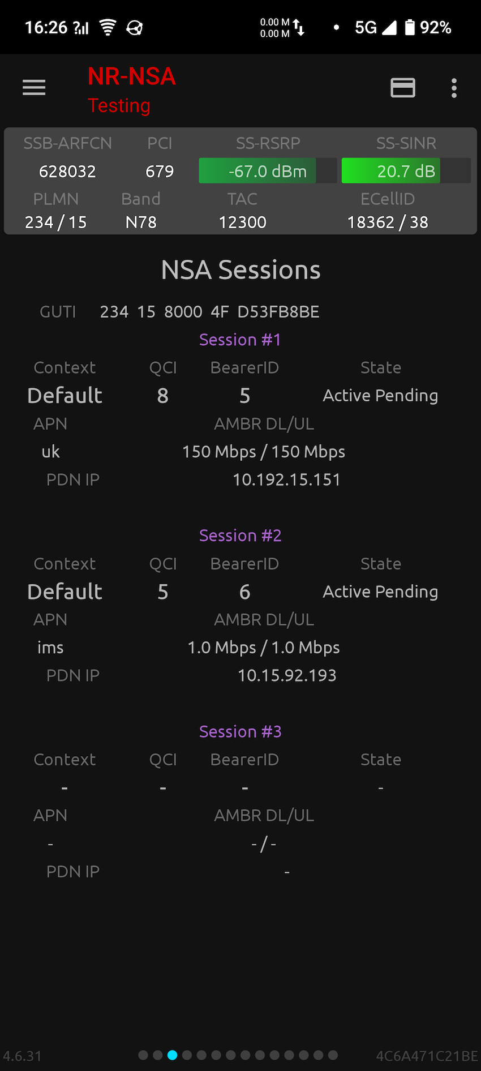The image size is (481, 1071).
Task: Tap the cellular signal icon beside clock
Action: (81, 28)
